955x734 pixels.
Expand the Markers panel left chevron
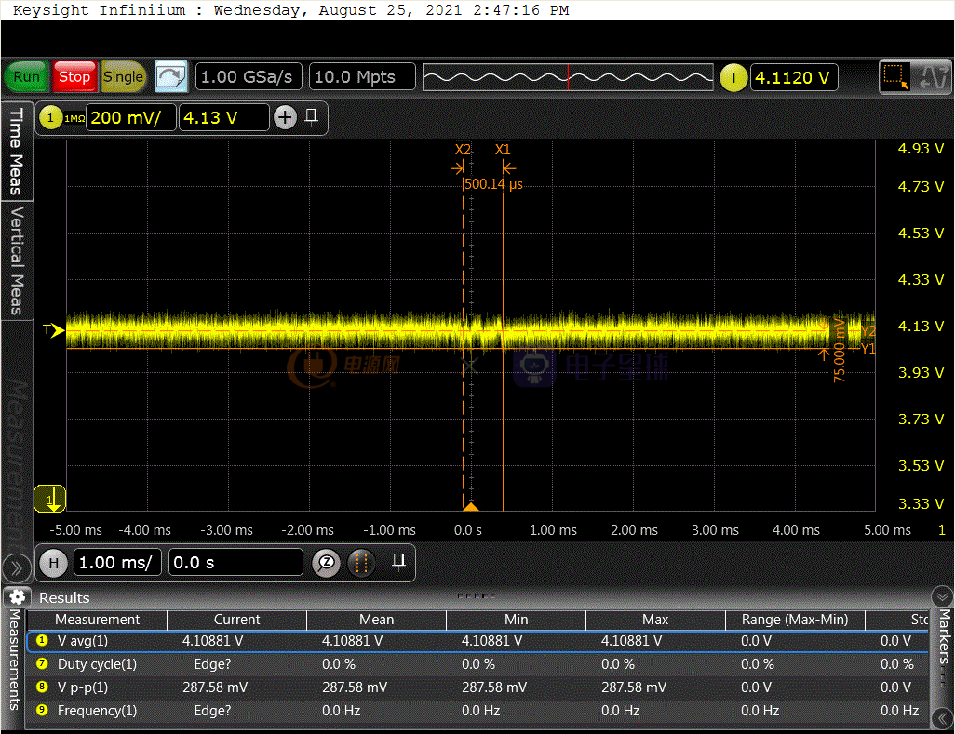point(943,718)
